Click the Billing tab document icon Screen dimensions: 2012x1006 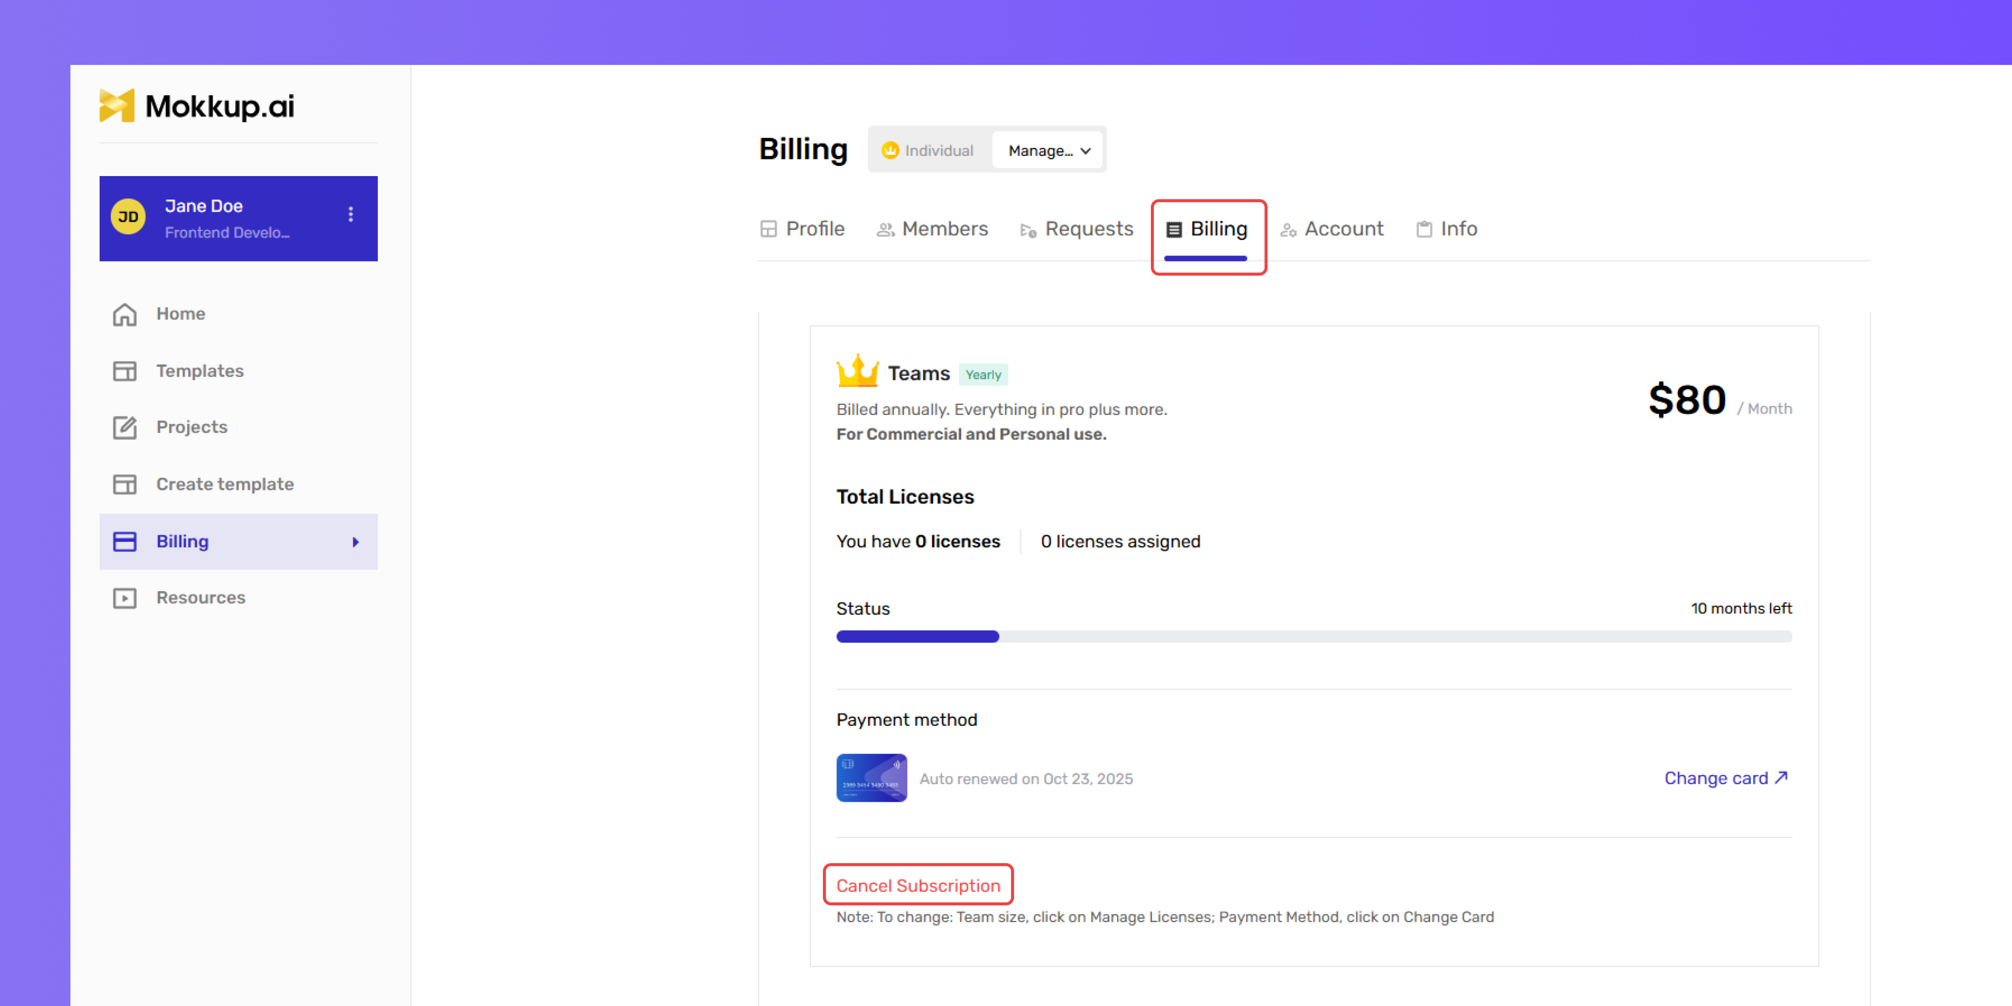[x=1174, y=230]
